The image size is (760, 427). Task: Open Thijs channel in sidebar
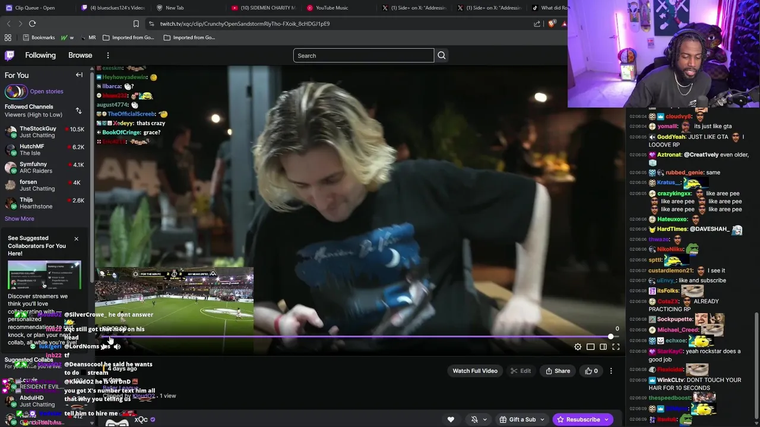pos(45,203)
